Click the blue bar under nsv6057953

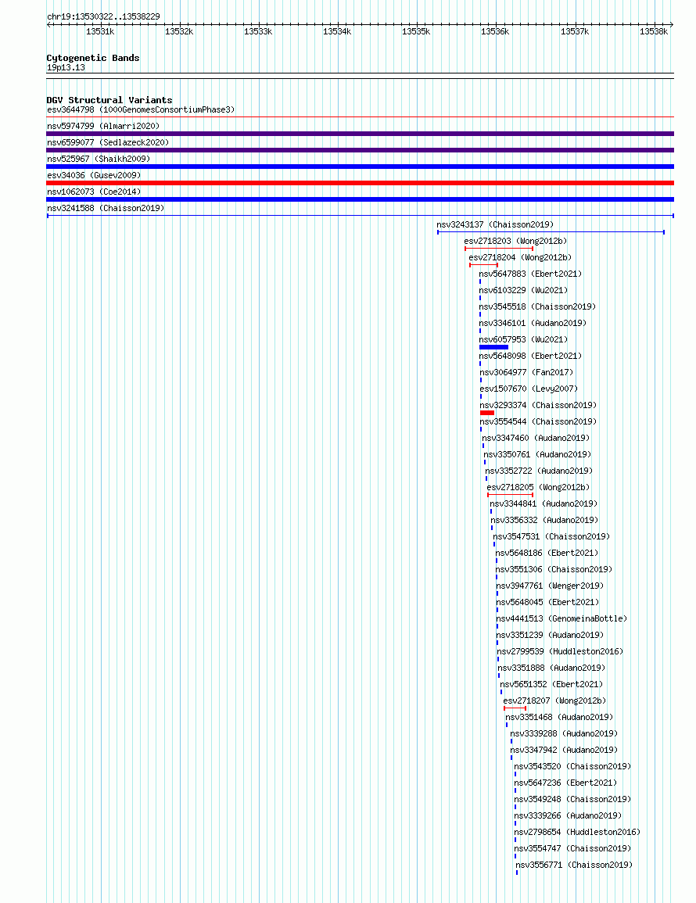point(493,347)
